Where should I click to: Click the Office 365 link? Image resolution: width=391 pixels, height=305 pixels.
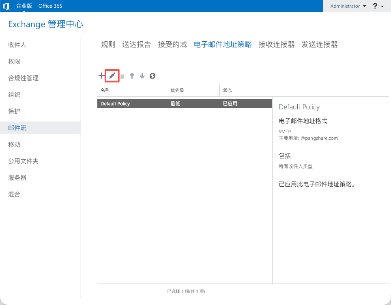[x=50, y=6]
